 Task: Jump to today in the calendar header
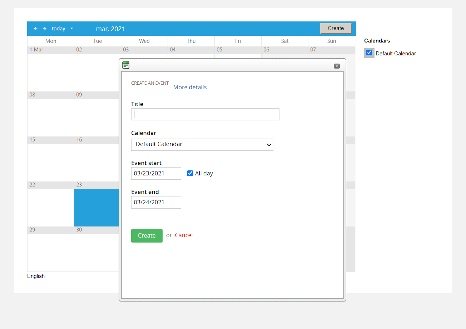59,29
